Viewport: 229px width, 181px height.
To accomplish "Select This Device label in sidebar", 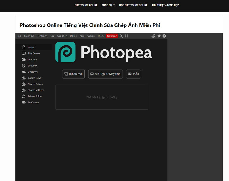I will click(34, 53).
